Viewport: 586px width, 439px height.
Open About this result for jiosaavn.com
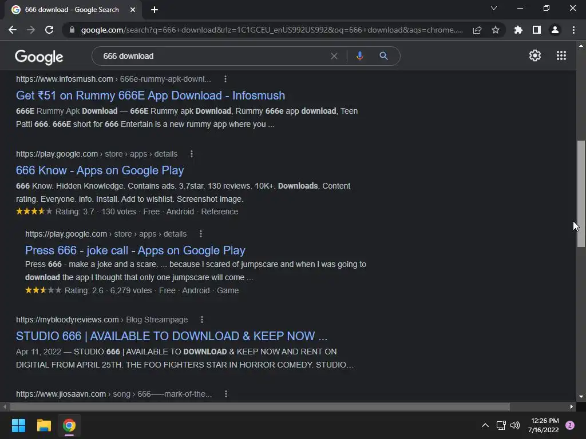(x=225, y=394)
